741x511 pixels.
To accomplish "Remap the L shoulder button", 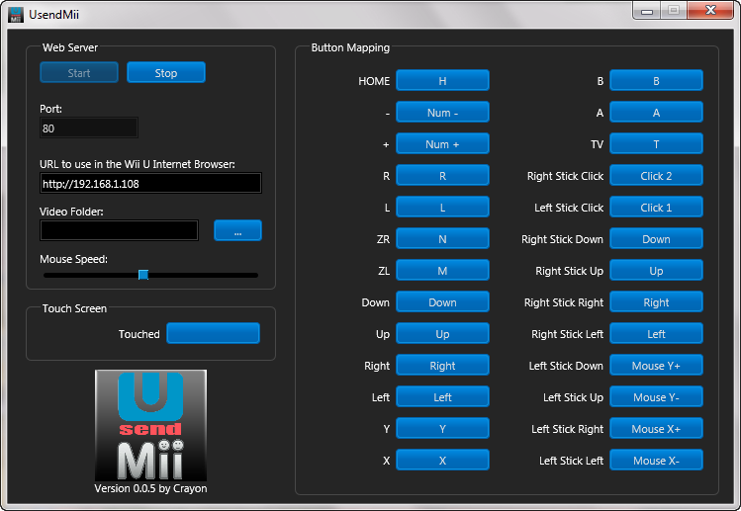I will (x=442, y=207).
